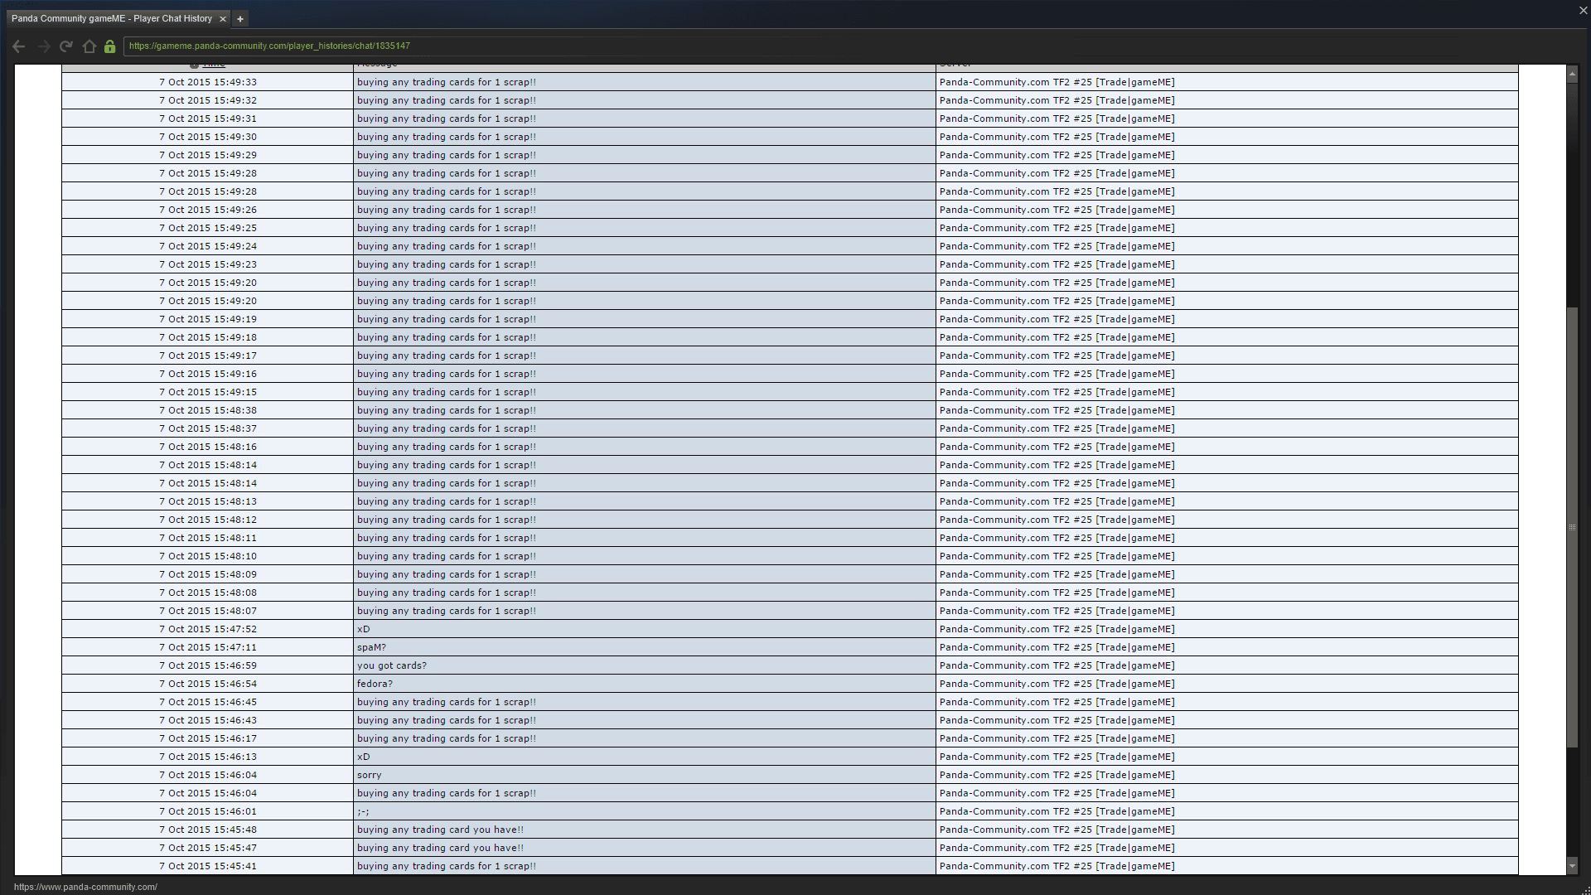Click the 'sorry' message at 15:46:04
Viewport: 1591px width, 895px height.
click(x=370, y=775)
